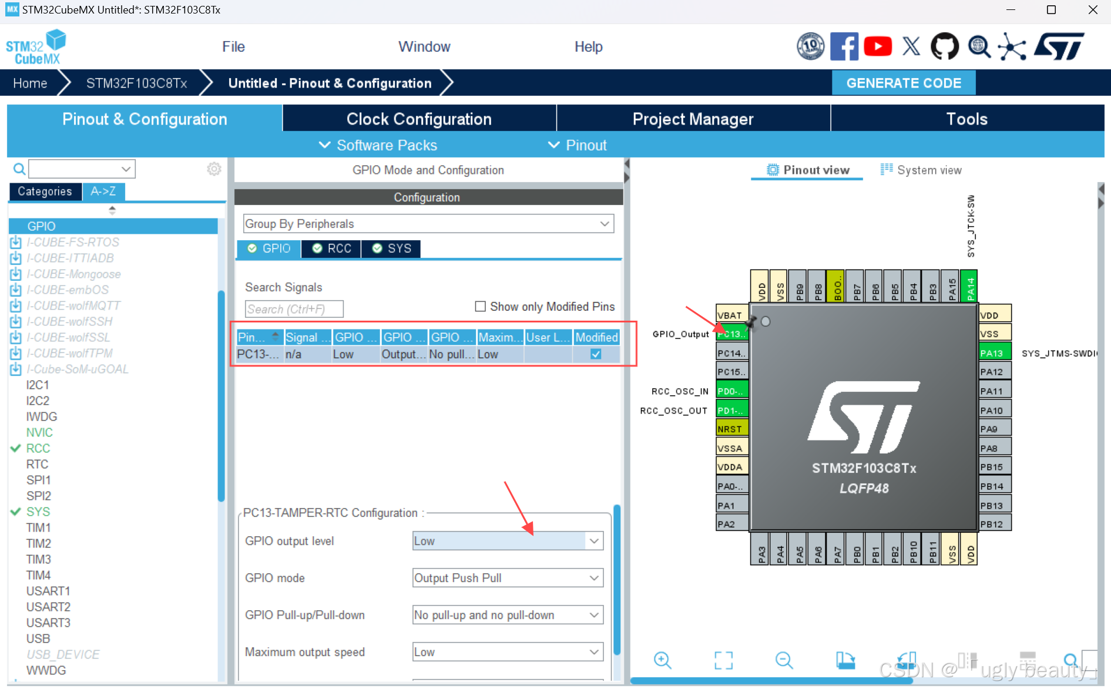This screenshot has width=1111, height=689.
Task: Switch to Project Manager tab
Action: (x=693, y=119)
